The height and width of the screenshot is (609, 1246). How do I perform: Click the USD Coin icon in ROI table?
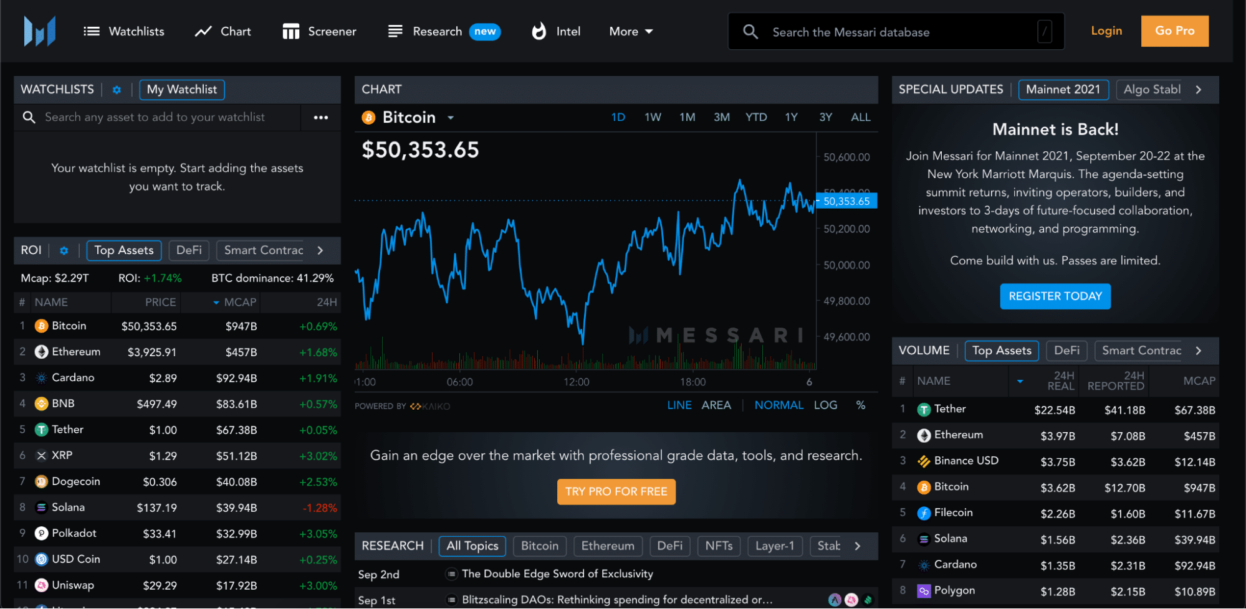pos(41,559)
